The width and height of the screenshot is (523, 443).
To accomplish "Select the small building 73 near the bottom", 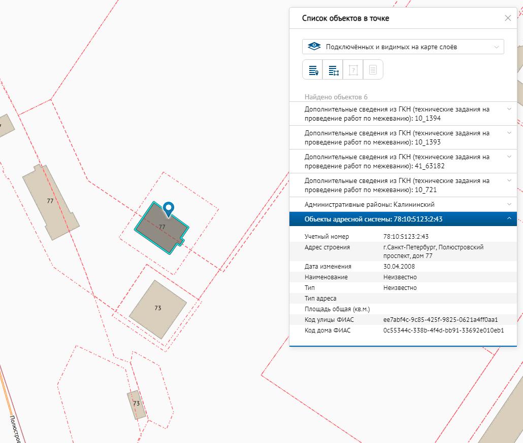I will (137, 405).
